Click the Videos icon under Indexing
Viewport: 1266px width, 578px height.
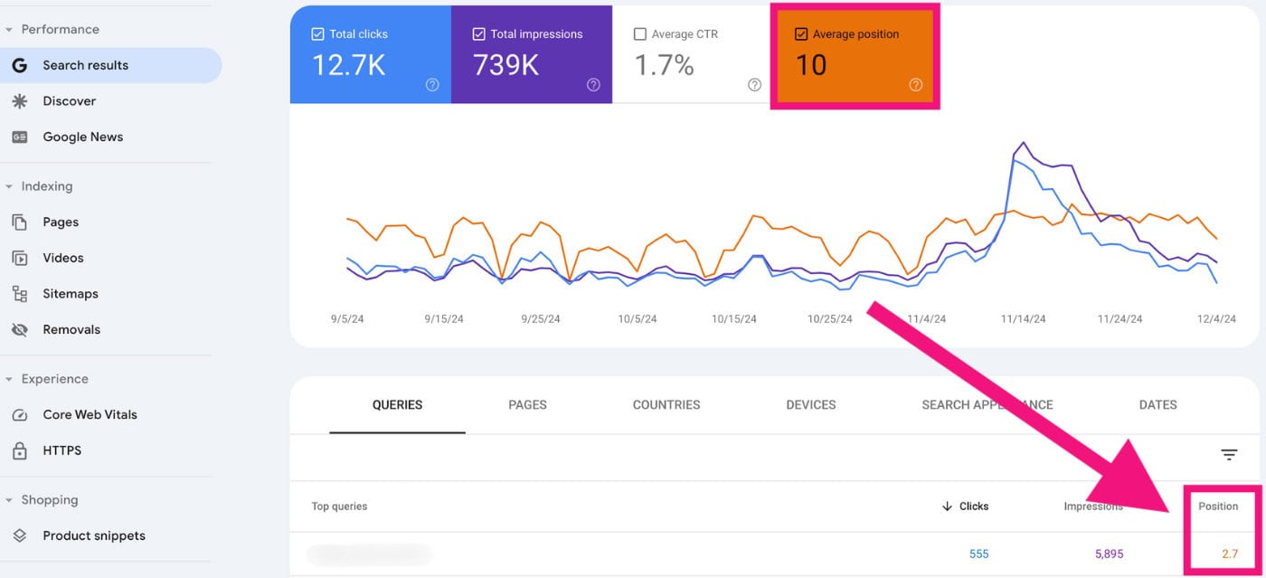19,259
